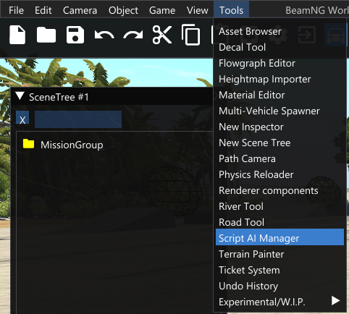Click the Copy icon in toolbar

pos(190,35)
